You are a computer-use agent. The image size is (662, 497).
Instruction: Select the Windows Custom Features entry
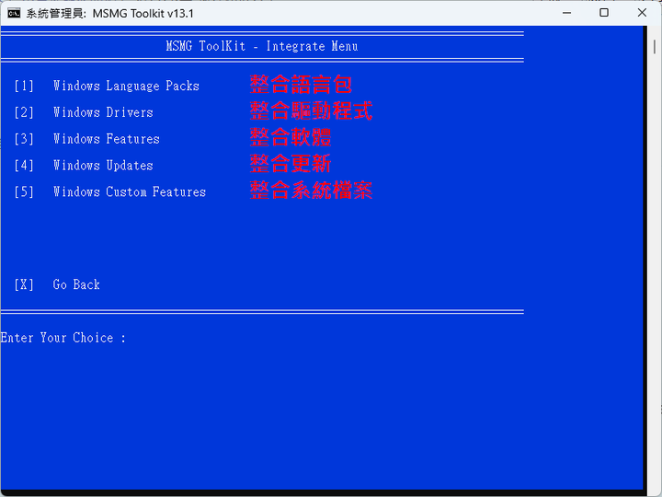(130, 191)
